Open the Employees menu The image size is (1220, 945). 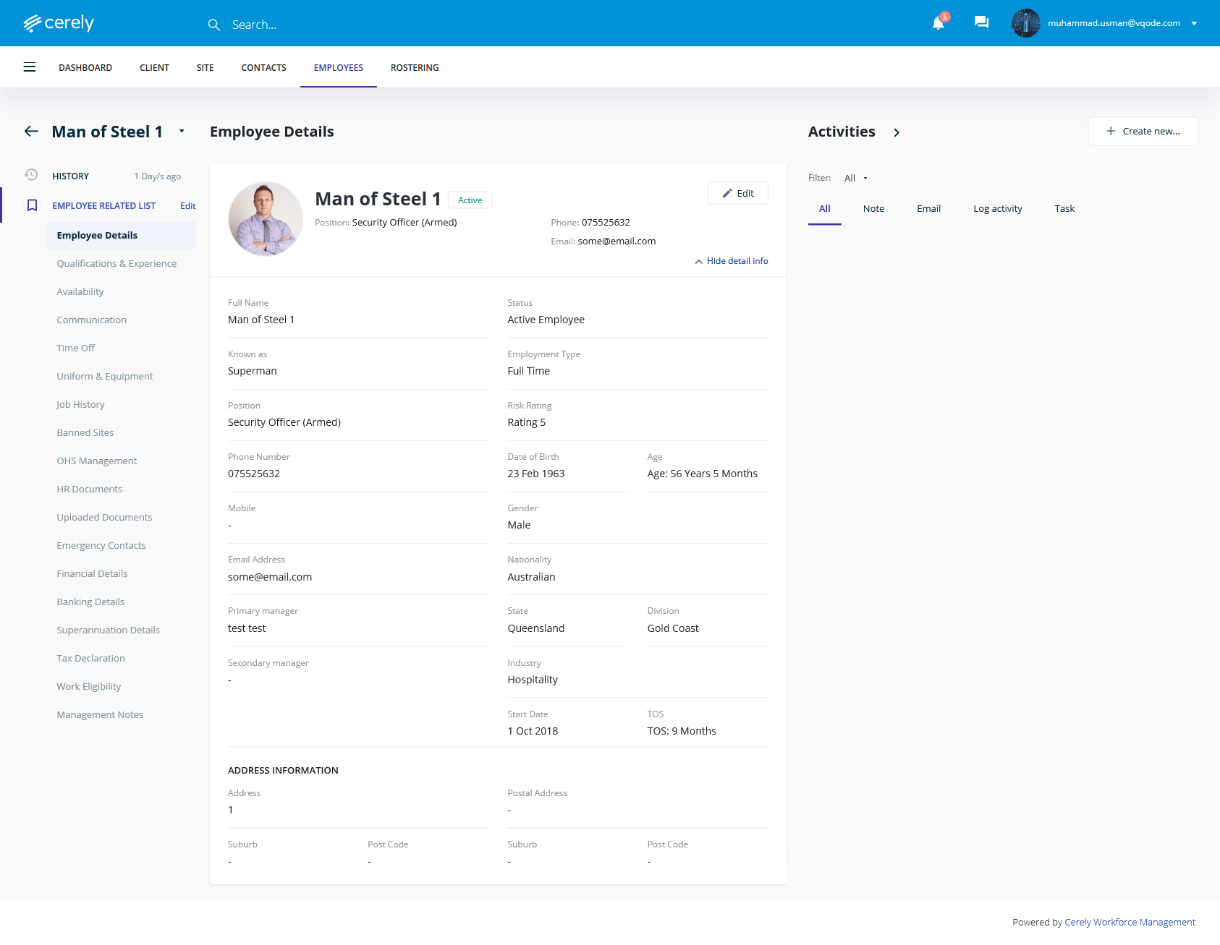339,67
